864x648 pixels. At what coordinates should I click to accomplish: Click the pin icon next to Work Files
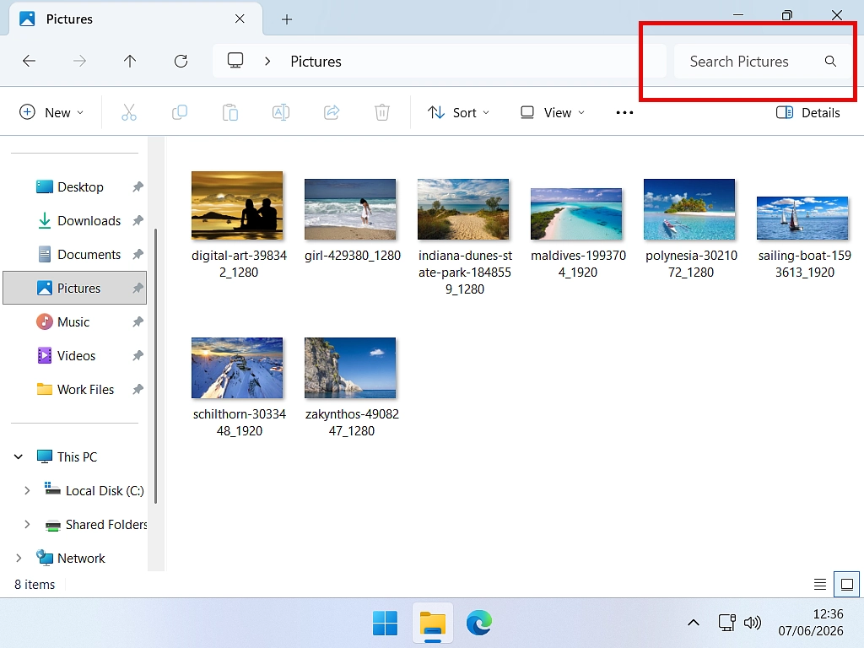click(138, 390)
